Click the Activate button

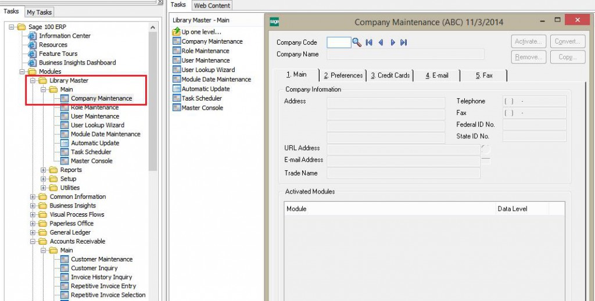point(528,42)
